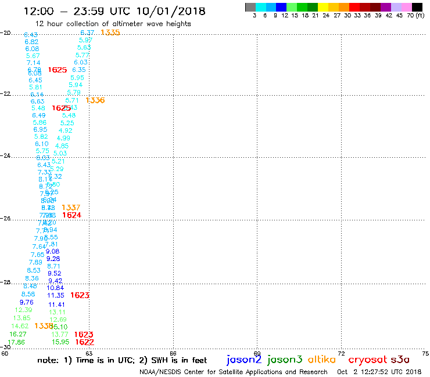The width and height of the screenshot is (430, 377).
Task: Click the pink swatch near 45 ft
Action: click(x=407, y=7)
